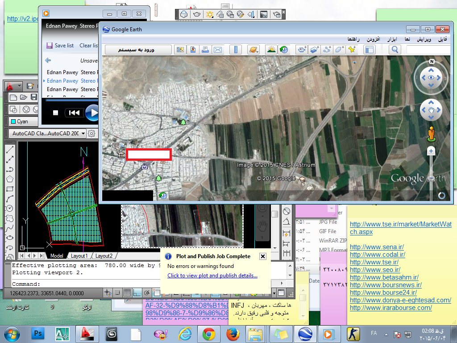
Task: Open the www.codal.ir link in sticky note
Action: click(378, 255)
